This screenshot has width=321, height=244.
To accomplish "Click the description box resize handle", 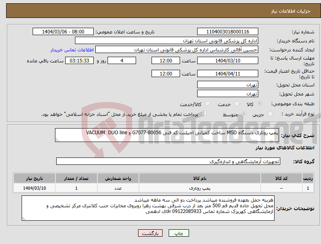I will (x=57, y=140).
